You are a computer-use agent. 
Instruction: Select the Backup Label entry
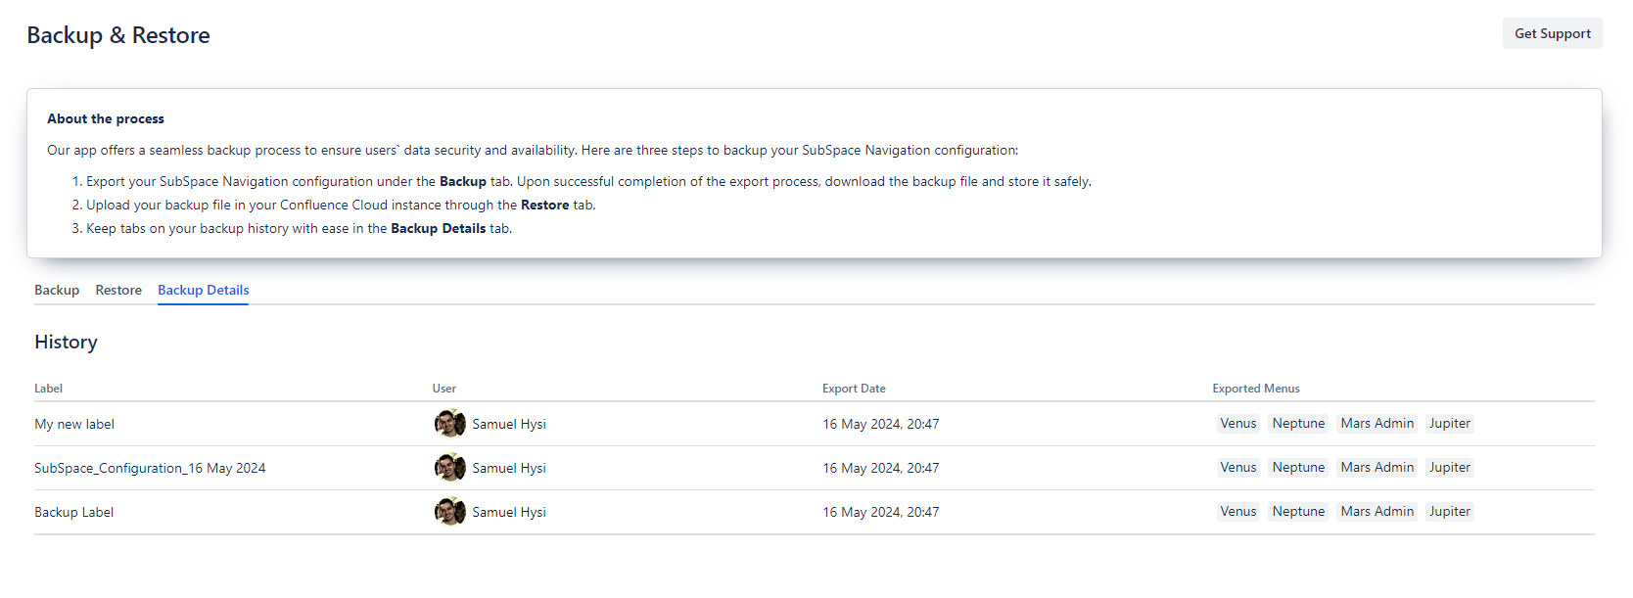click(x=73, y=512)
